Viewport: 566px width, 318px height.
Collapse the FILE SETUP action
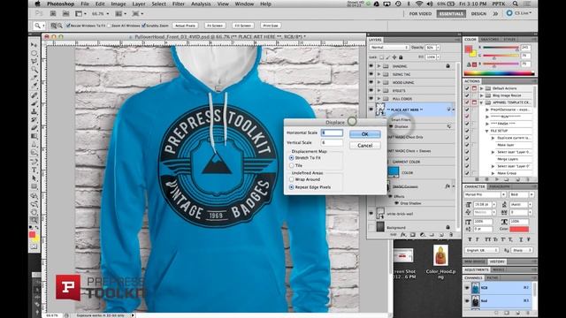pos(487,131)
